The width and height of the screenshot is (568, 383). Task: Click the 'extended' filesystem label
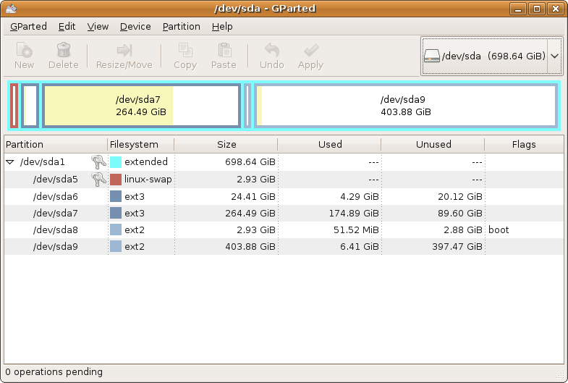click(146, 162)
